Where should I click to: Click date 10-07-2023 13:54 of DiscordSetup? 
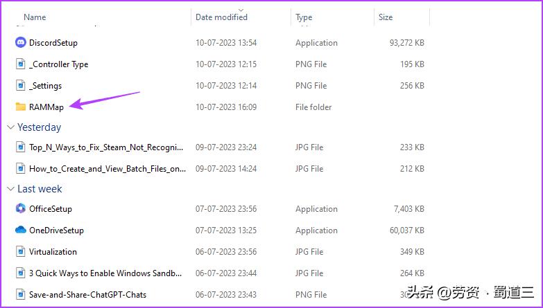tap(226, 43)
